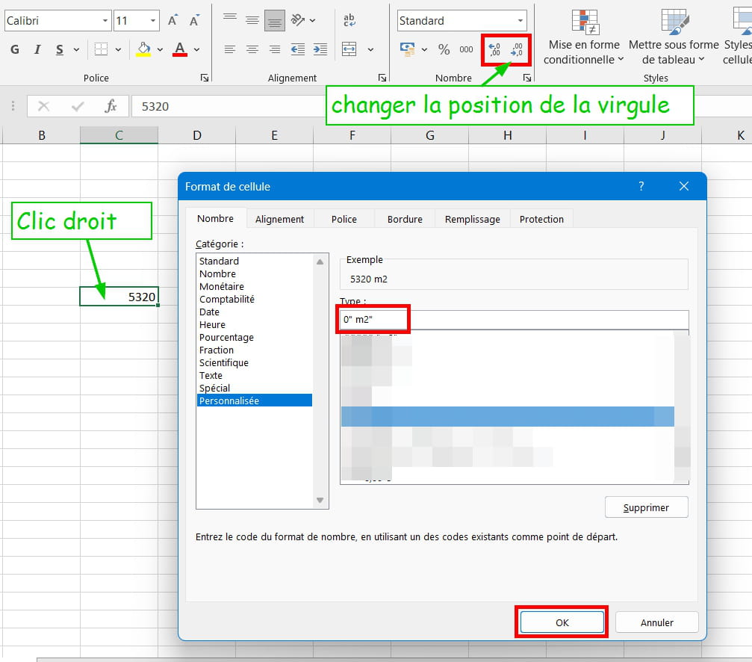
Task: Toggle italic formatting (I)
Action: point(37,50)
